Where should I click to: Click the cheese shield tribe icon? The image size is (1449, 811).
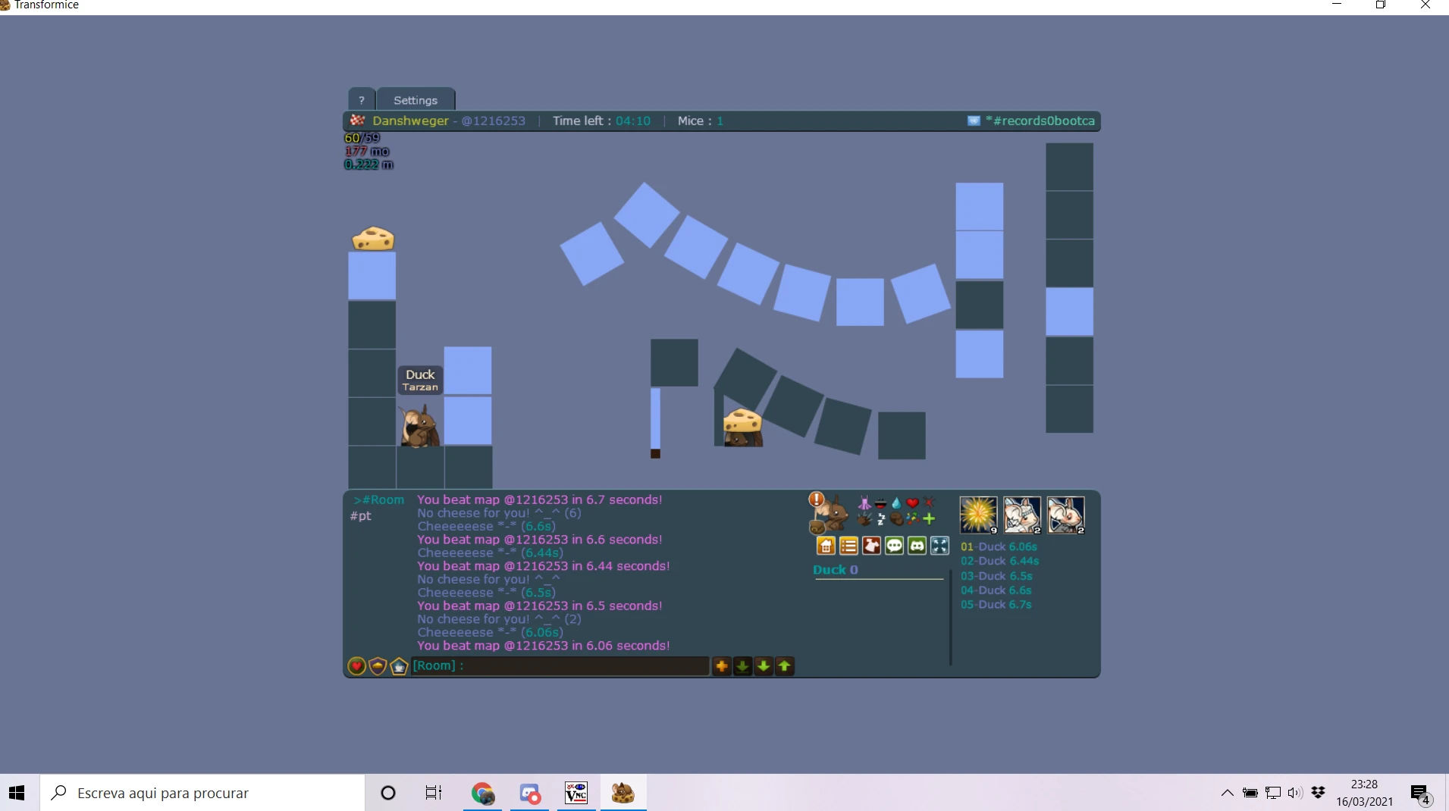pyautogui.click(x=378, y=666)
